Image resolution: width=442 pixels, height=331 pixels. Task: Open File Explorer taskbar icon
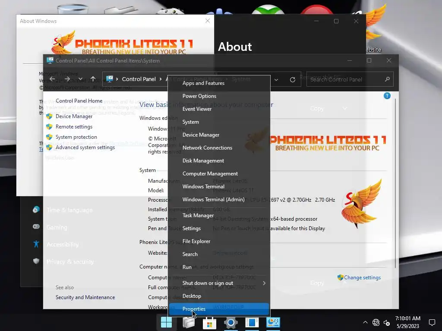[188, 322]
